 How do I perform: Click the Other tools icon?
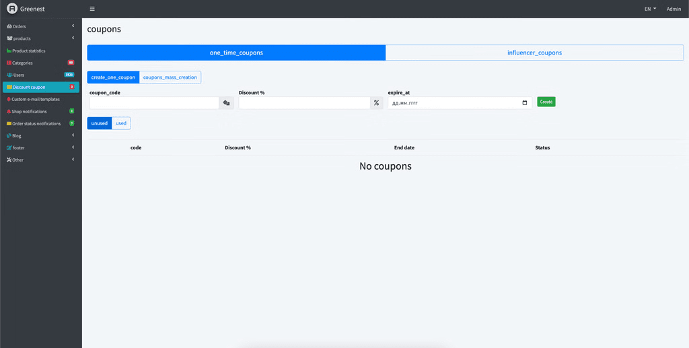point(9,160)
